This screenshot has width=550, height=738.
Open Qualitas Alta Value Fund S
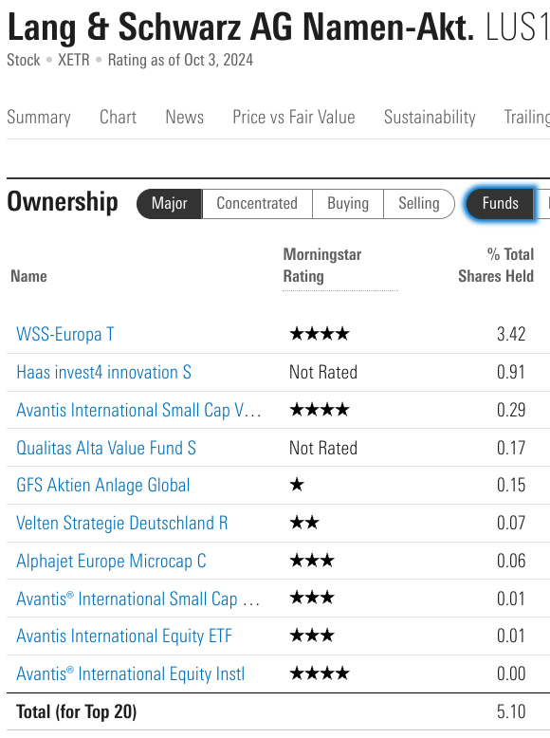click(x=106, y=448)
